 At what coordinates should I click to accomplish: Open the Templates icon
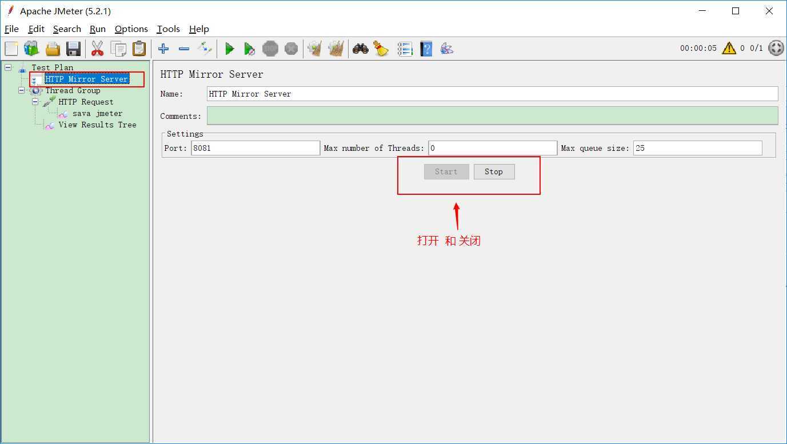[31, 49]
